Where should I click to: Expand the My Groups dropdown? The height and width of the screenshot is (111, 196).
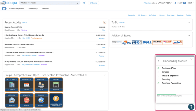tap(143, 15)
